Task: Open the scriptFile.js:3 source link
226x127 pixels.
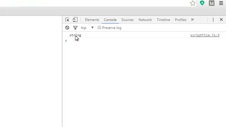Action: (205, 35)
